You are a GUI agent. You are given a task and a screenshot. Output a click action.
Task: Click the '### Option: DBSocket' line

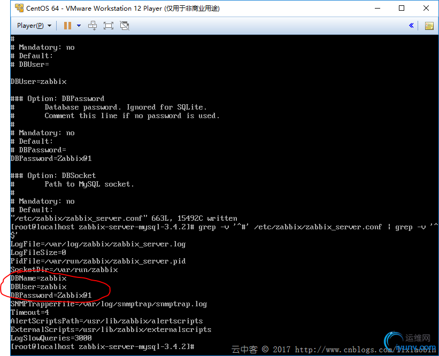[53, 175]
